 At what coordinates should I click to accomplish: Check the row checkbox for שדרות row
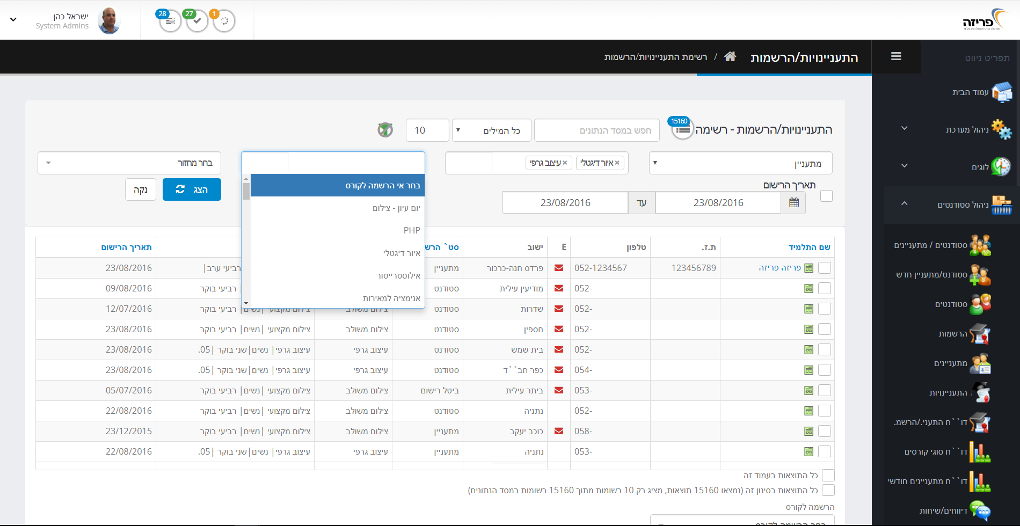click(825, 309)
